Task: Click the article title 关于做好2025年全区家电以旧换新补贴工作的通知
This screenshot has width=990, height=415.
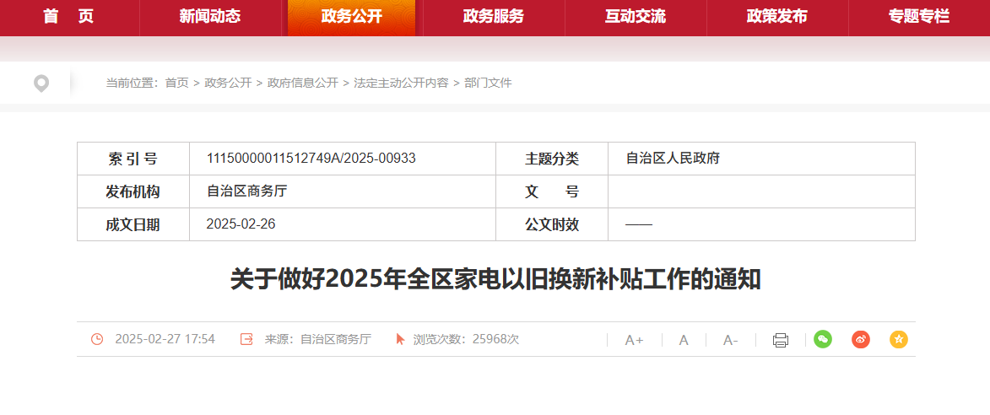Action: click(495, 278)
